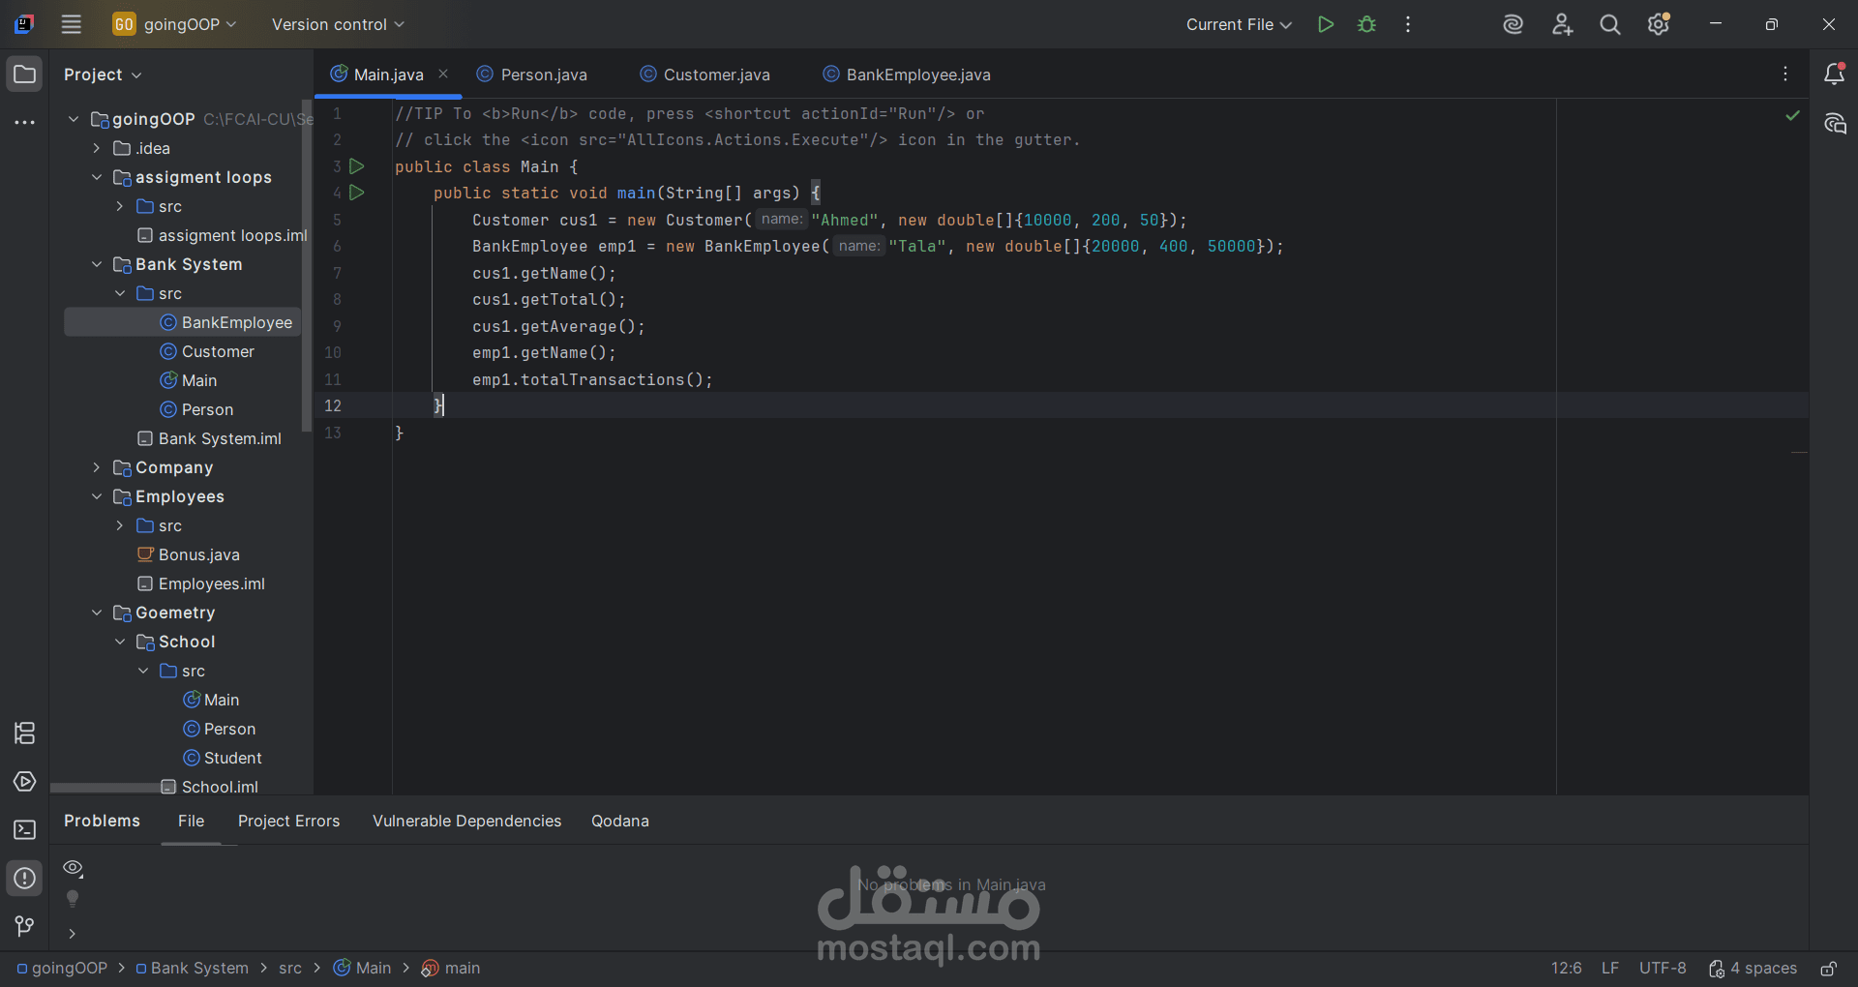
Task: Toggle the Project tool window folder icon
Action: tap(25, 75)
